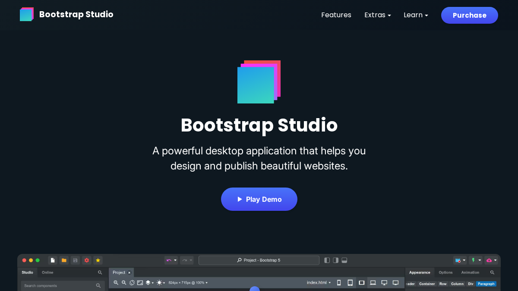Select the Container breadcrumb
The height and width of the screenshot is (291, 518).
point(427,284)
